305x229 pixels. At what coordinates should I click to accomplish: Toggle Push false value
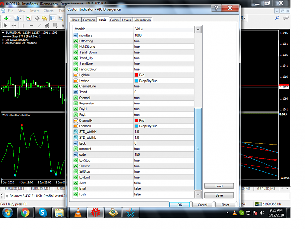coord(164,194)
